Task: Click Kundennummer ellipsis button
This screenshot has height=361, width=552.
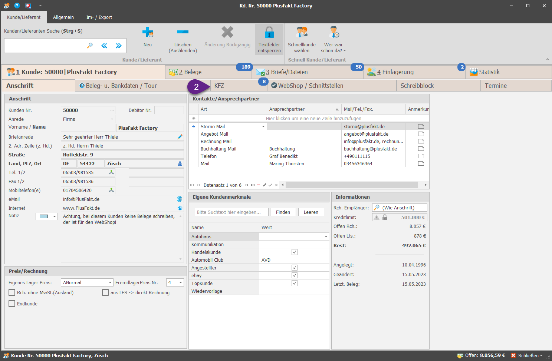Action: click(x=112, y=110)
